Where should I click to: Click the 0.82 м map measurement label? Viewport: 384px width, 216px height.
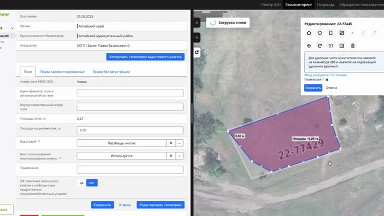240,136
